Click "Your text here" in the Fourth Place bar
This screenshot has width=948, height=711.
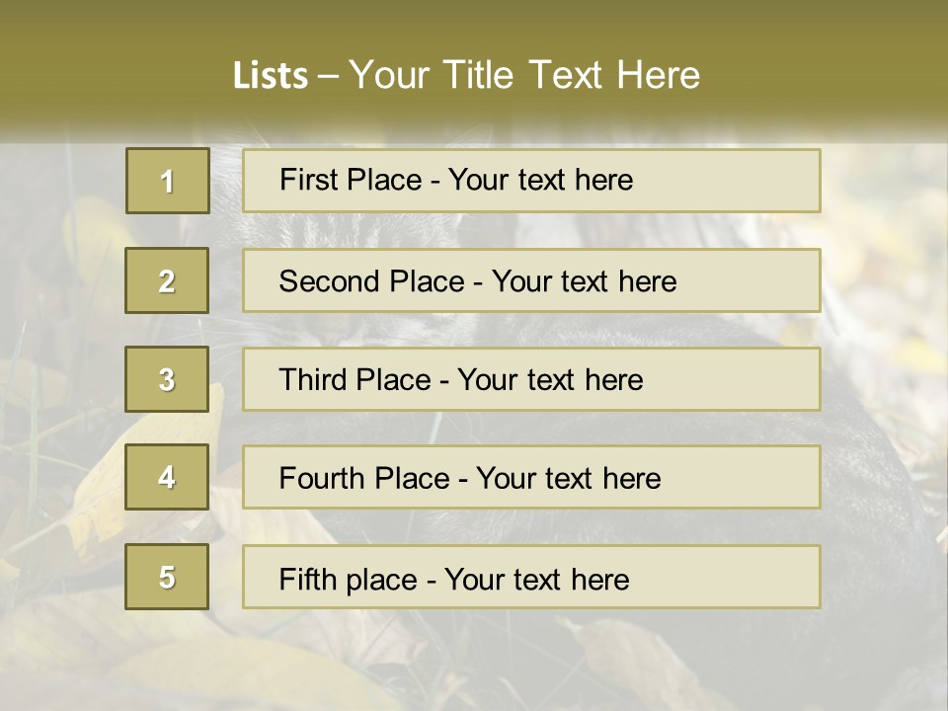click(568, 479)
